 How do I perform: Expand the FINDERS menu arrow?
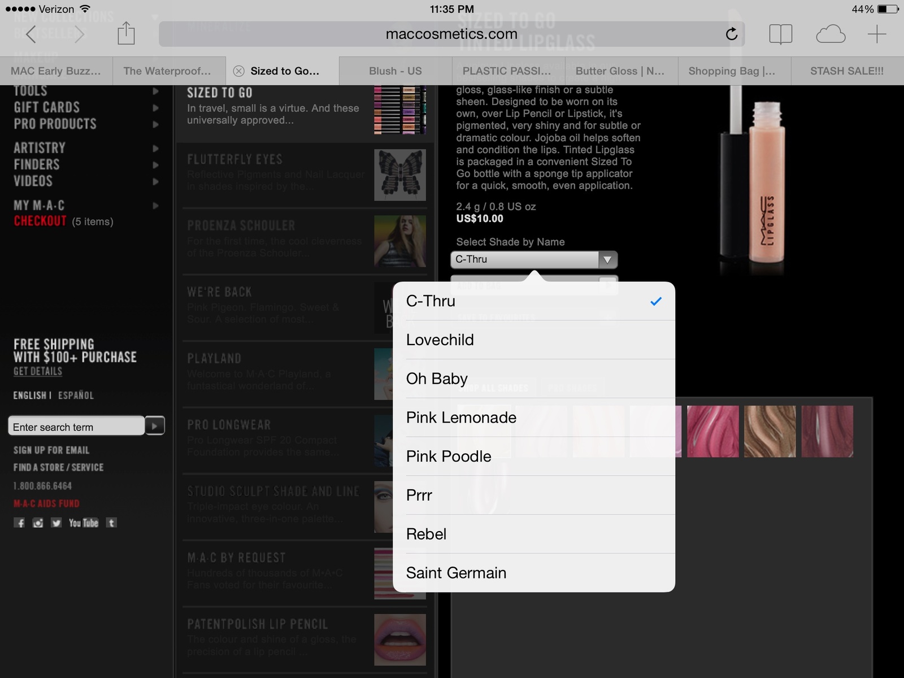155,165
